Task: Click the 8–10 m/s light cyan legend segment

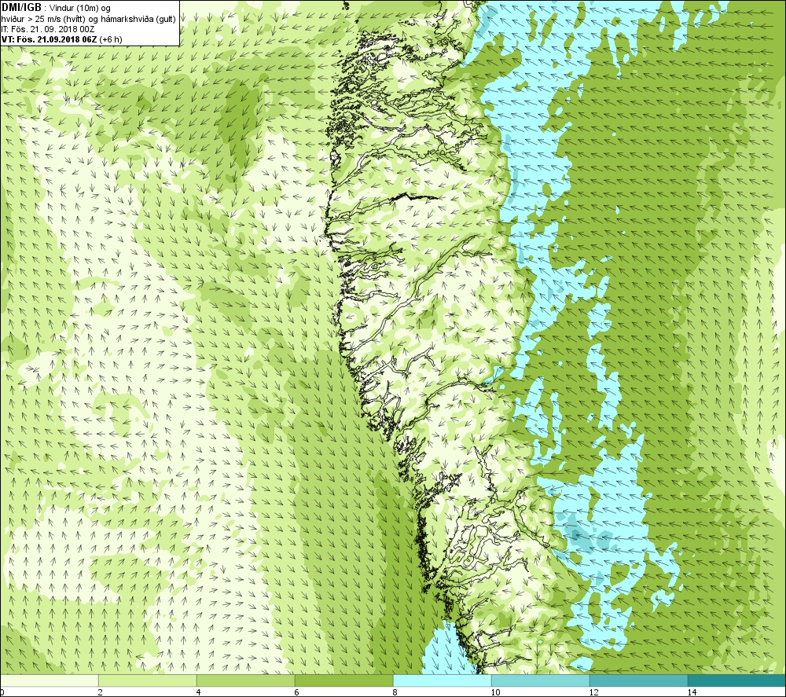Action: [442, 680]
